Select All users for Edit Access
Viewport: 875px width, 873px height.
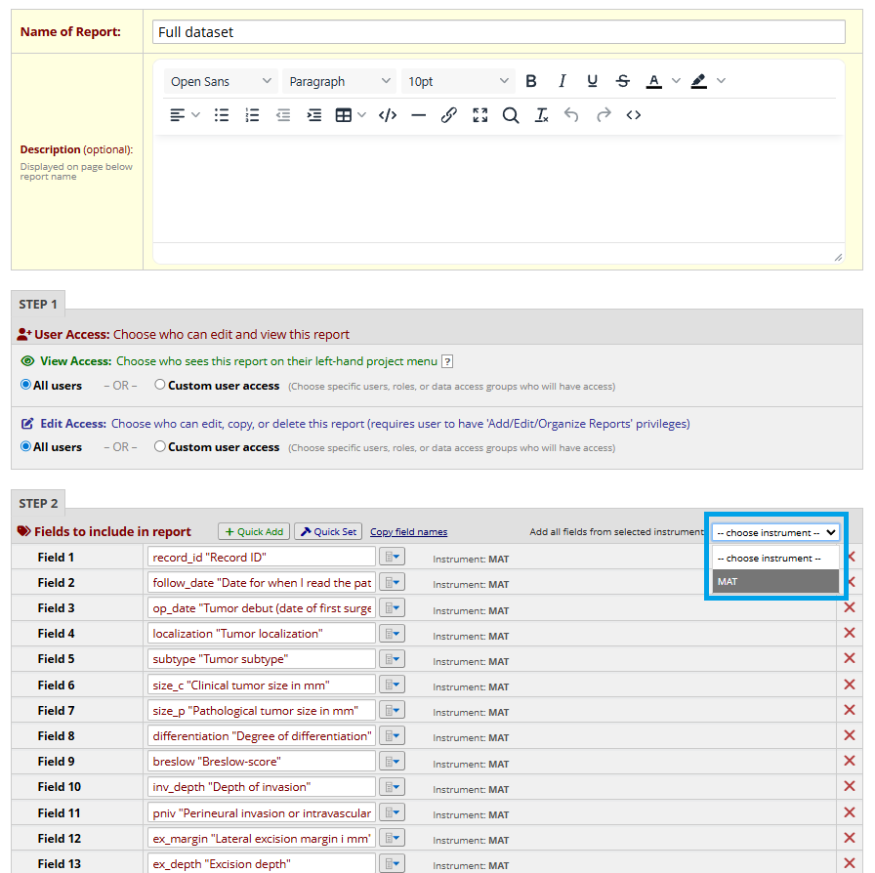(26, 446)
